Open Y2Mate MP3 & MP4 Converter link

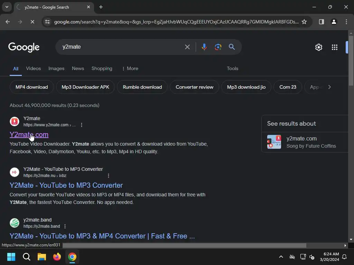click(x=102, y=236)
